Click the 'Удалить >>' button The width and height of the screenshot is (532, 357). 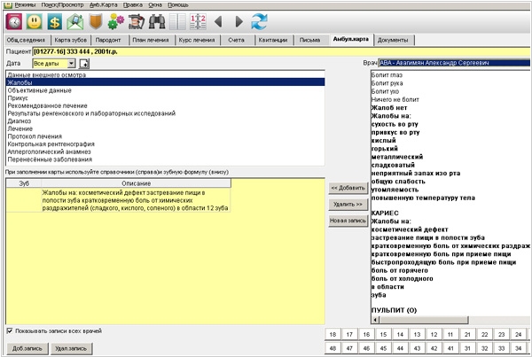point(348,204)
